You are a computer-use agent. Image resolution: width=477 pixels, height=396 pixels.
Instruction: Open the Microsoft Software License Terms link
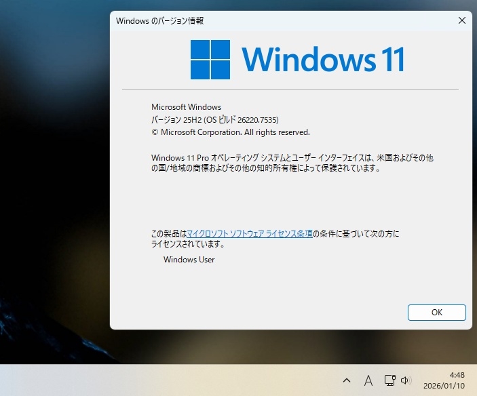(x=250, y=233)
